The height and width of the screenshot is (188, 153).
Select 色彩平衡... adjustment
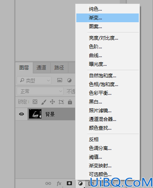pyautogui.click(x=108, y=93)
